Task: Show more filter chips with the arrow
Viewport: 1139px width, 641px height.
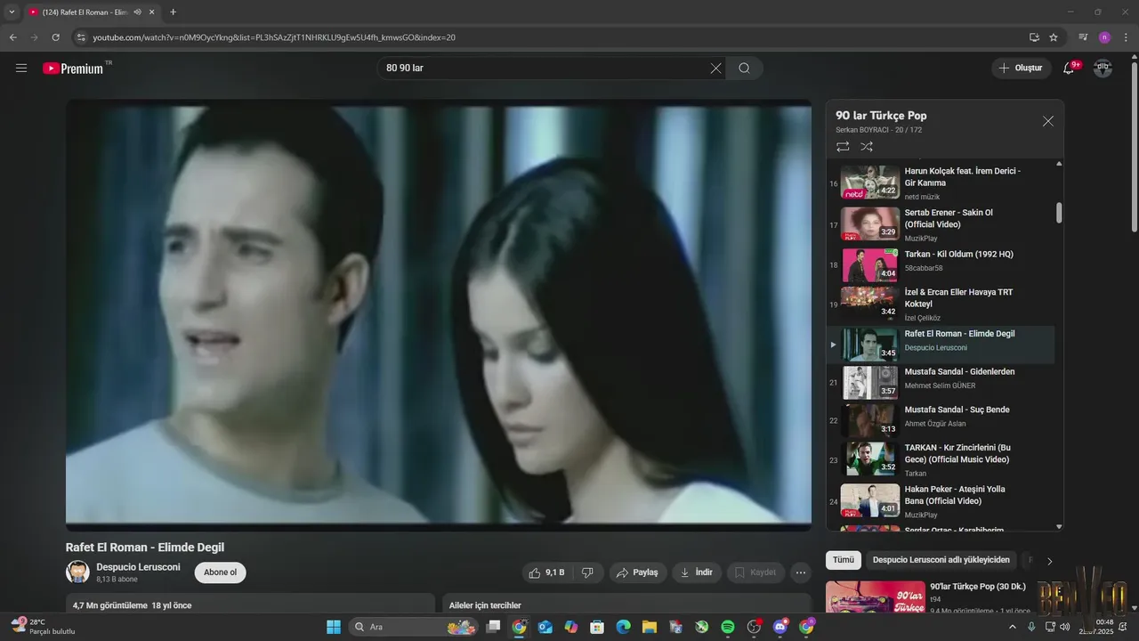Action: tap(1049, 561)
